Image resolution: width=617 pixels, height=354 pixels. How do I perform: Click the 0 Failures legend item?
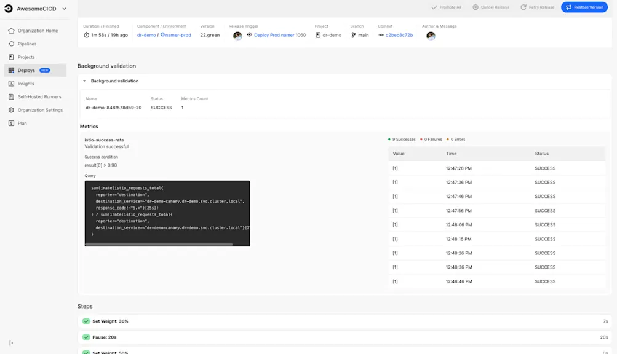431,140
